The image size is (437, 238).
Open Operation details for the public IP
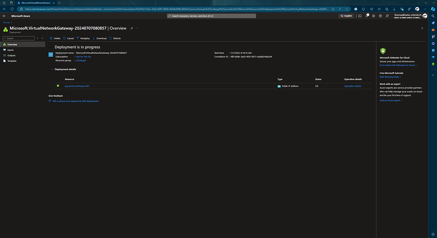click(353, 86)
